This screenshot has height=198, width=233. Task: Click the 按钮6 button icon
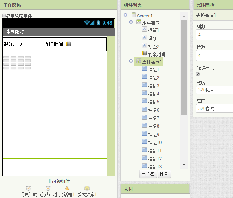(x=145, y=109)
